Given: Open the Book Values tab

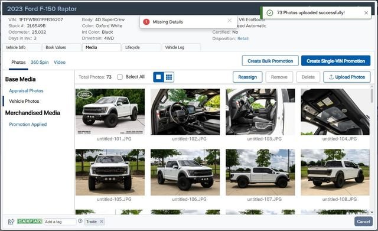Looking at the screenshot, I should click(61, 47).
